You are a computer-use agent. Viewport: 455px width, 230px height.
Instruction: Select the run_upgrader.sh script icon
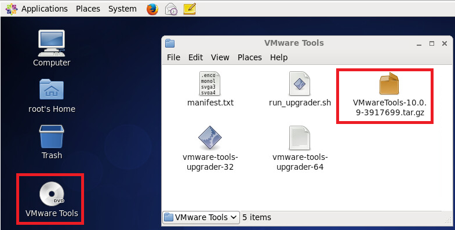coord(300,83)
